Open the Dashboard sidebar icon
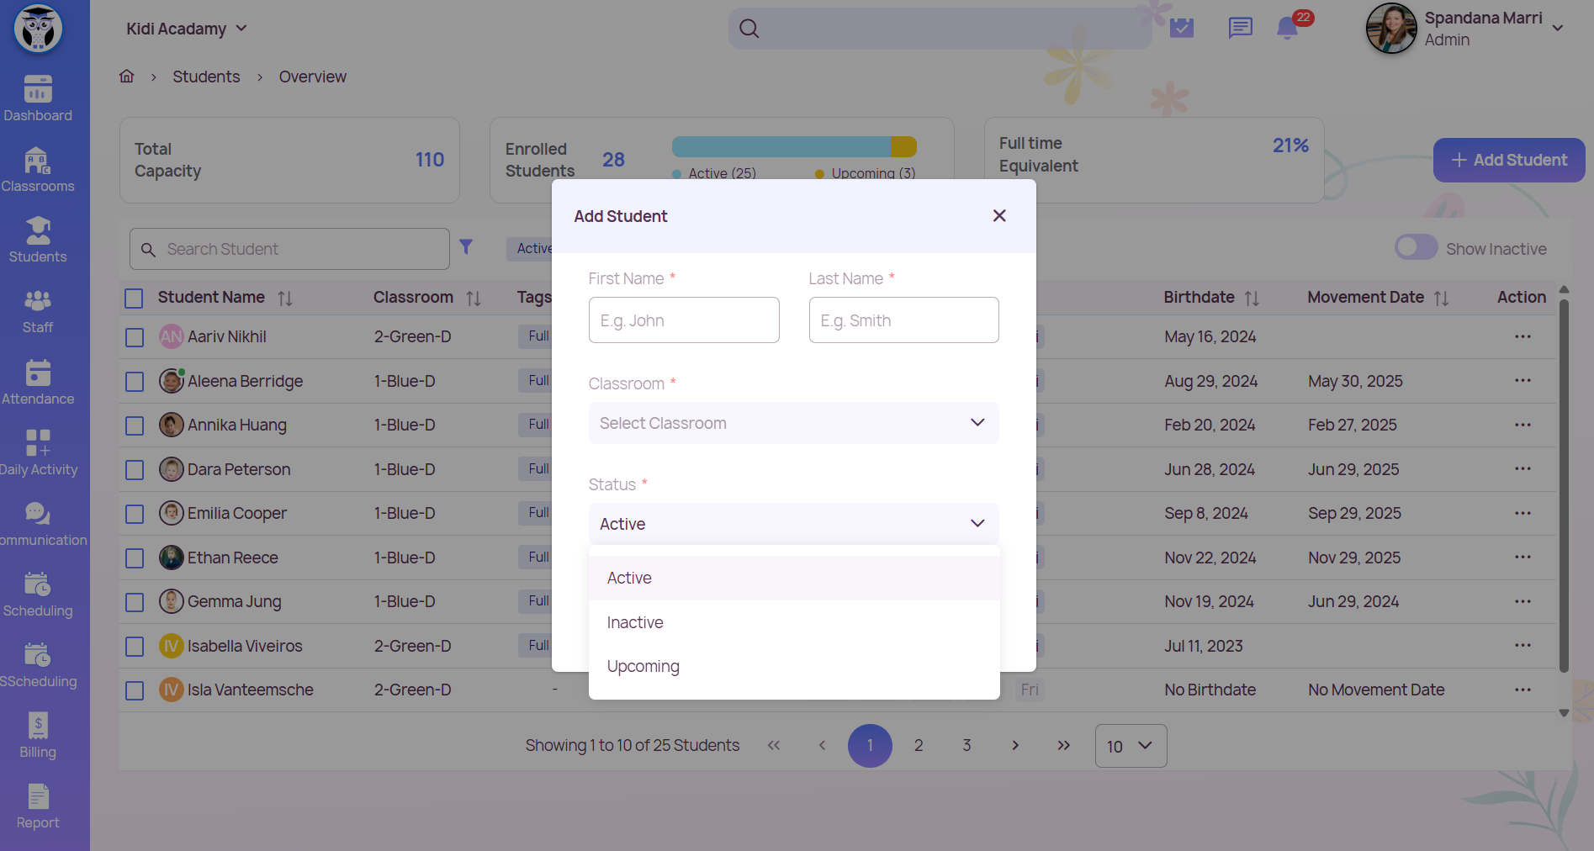Image resolution: width=1594 pixels, height=851 pixels. (x=38, y=98)
